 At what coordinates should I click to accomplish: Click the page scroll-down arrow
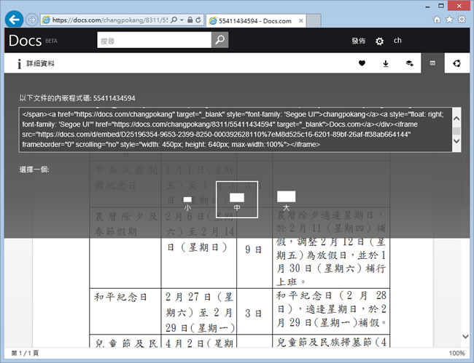[465, 336]
